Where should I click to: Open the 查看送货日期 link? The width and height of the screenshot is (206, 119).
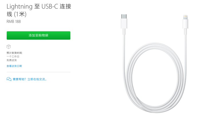tap(14, 66)
